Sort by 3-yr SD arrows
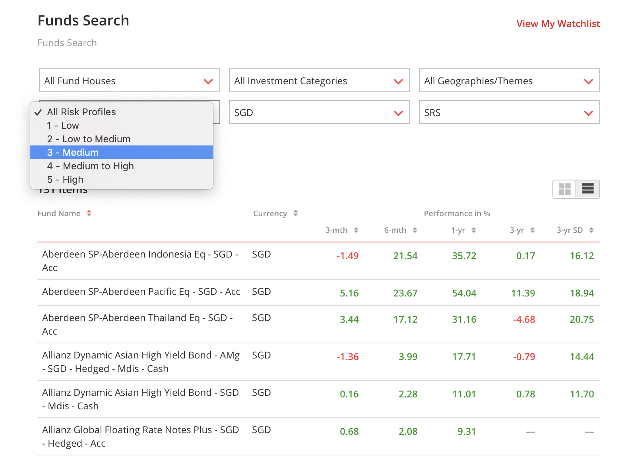 [x=591, y=230]
